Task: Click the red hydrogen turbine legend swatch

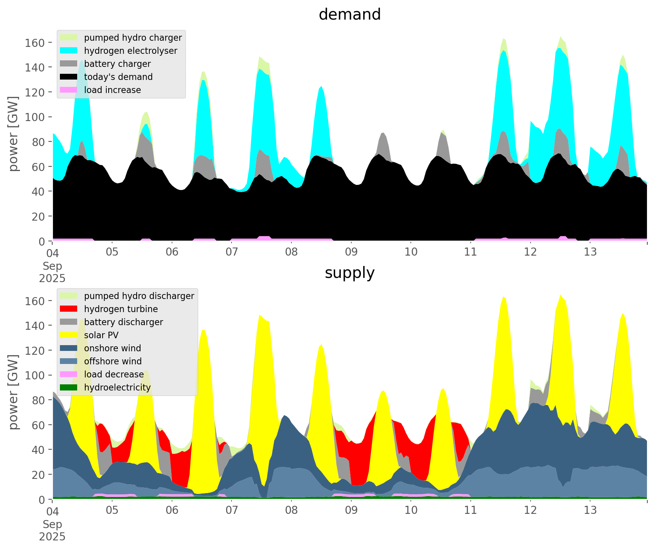Action: (x=69, y=309)
